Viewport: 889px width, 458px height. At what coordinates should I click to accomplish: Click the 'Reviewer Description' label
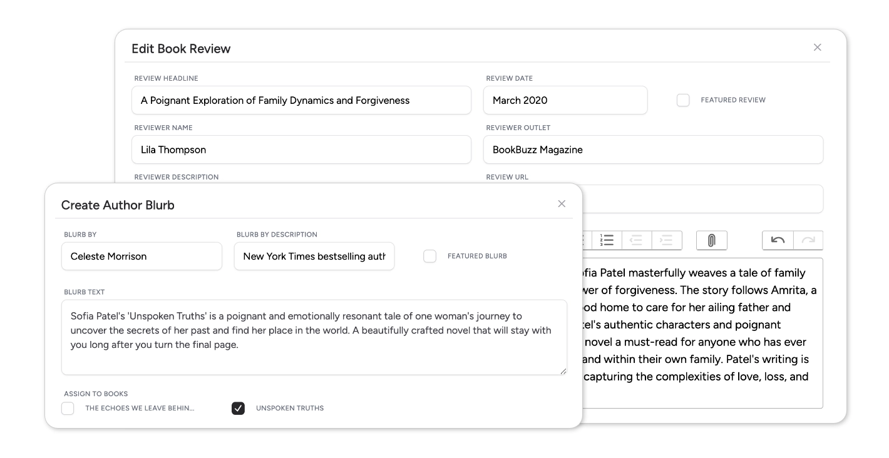[177, 177]
